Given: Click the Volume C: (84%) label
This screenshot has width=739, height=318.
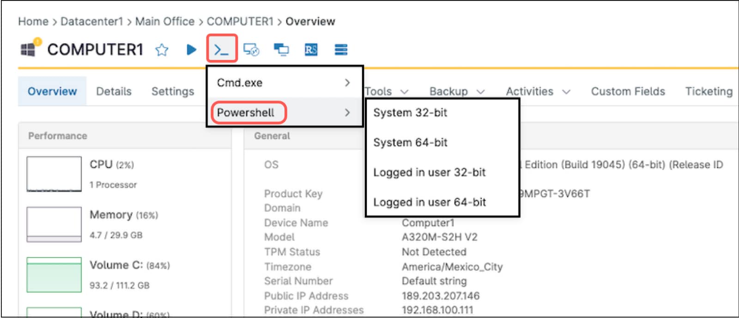Looking at the screenshot, I should point(130,265).
